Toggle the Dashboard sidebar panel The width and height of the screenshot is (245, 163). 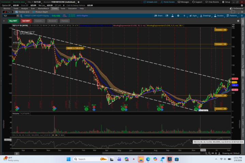(x=243, y=111)
